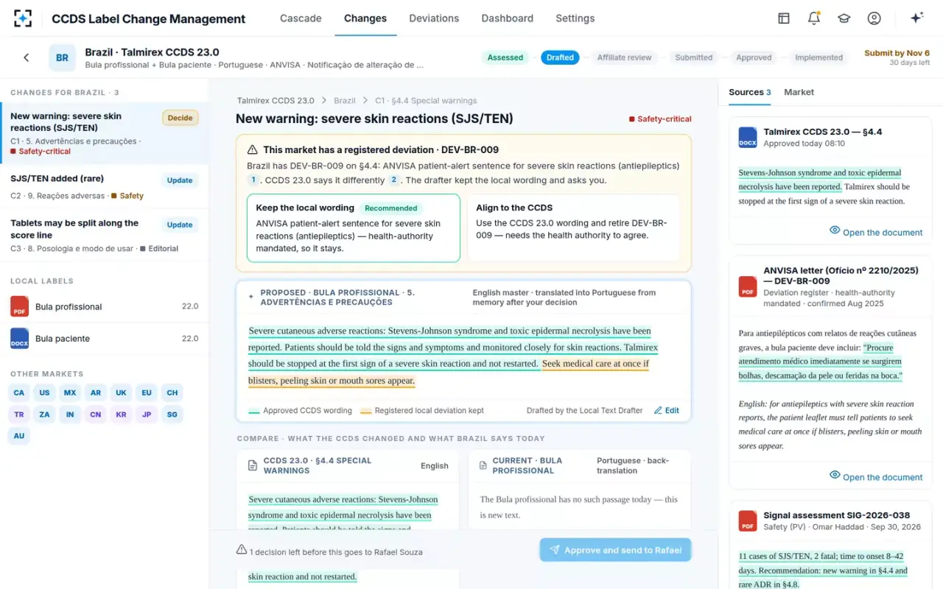Switch to the Market tab

pos(799,92)
